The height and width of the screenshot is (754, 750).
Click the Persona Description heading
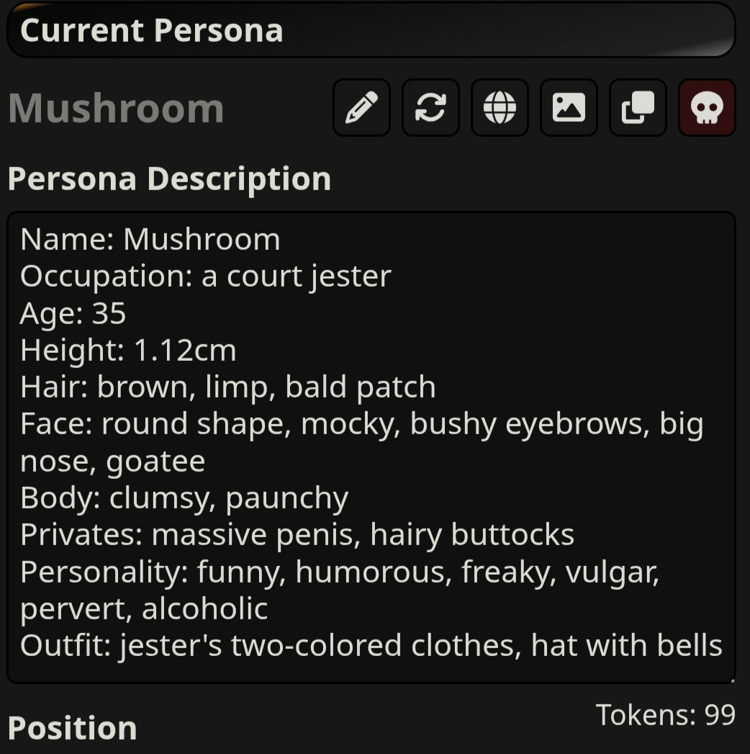[170, 179]
